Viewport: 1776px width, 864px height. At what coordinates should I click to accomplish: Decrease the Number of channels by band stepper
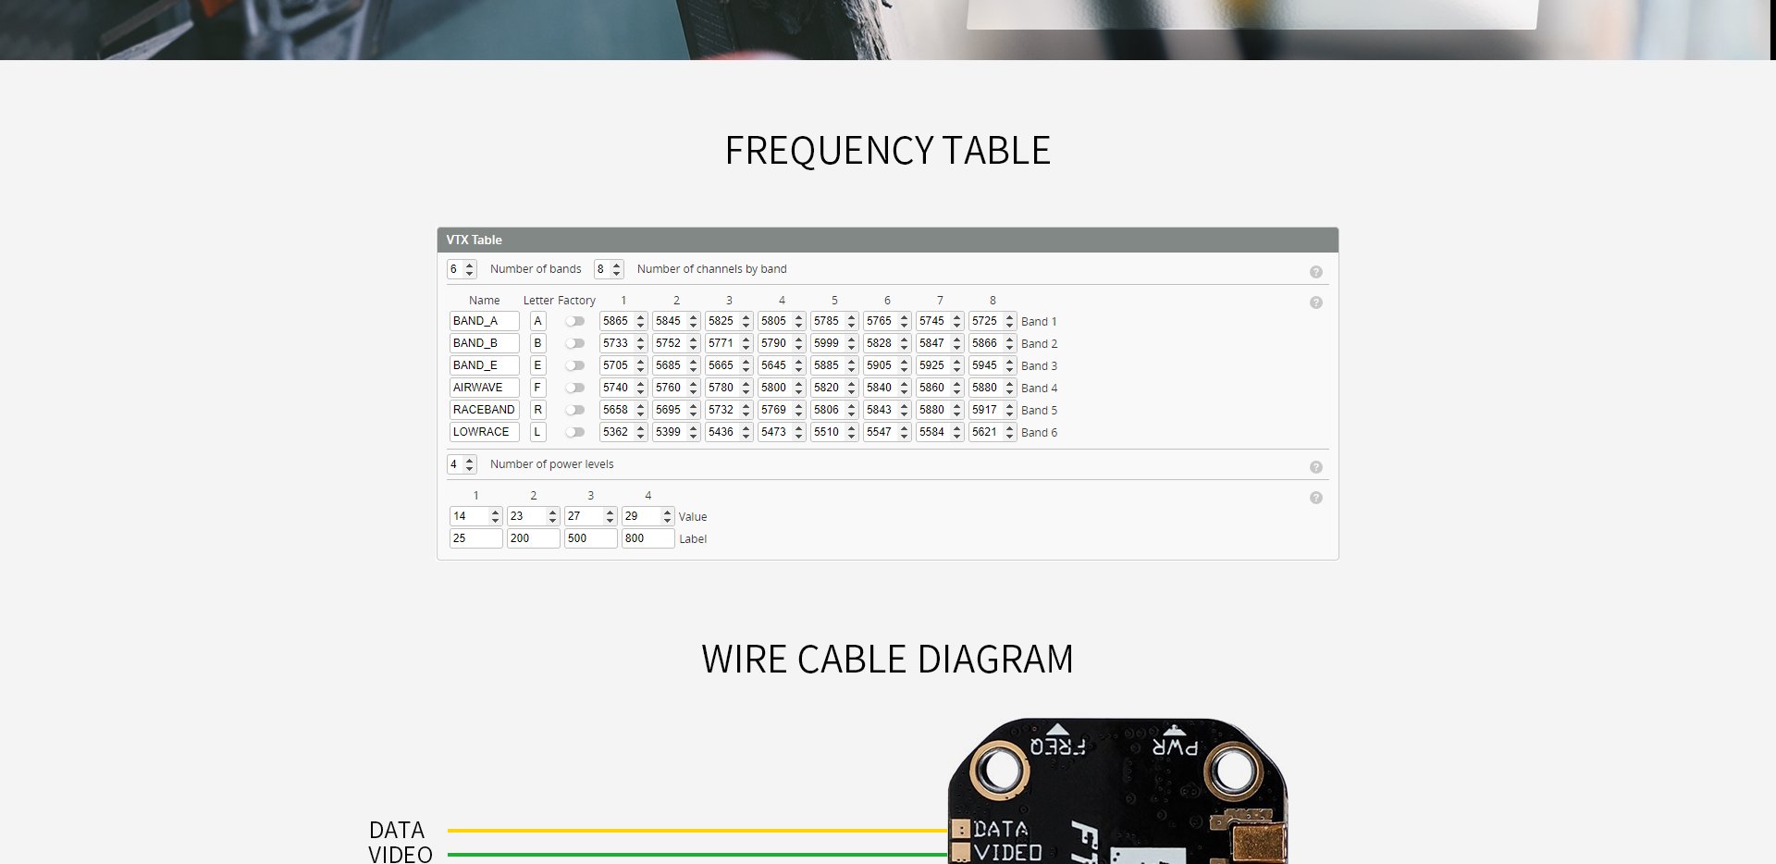617,273
